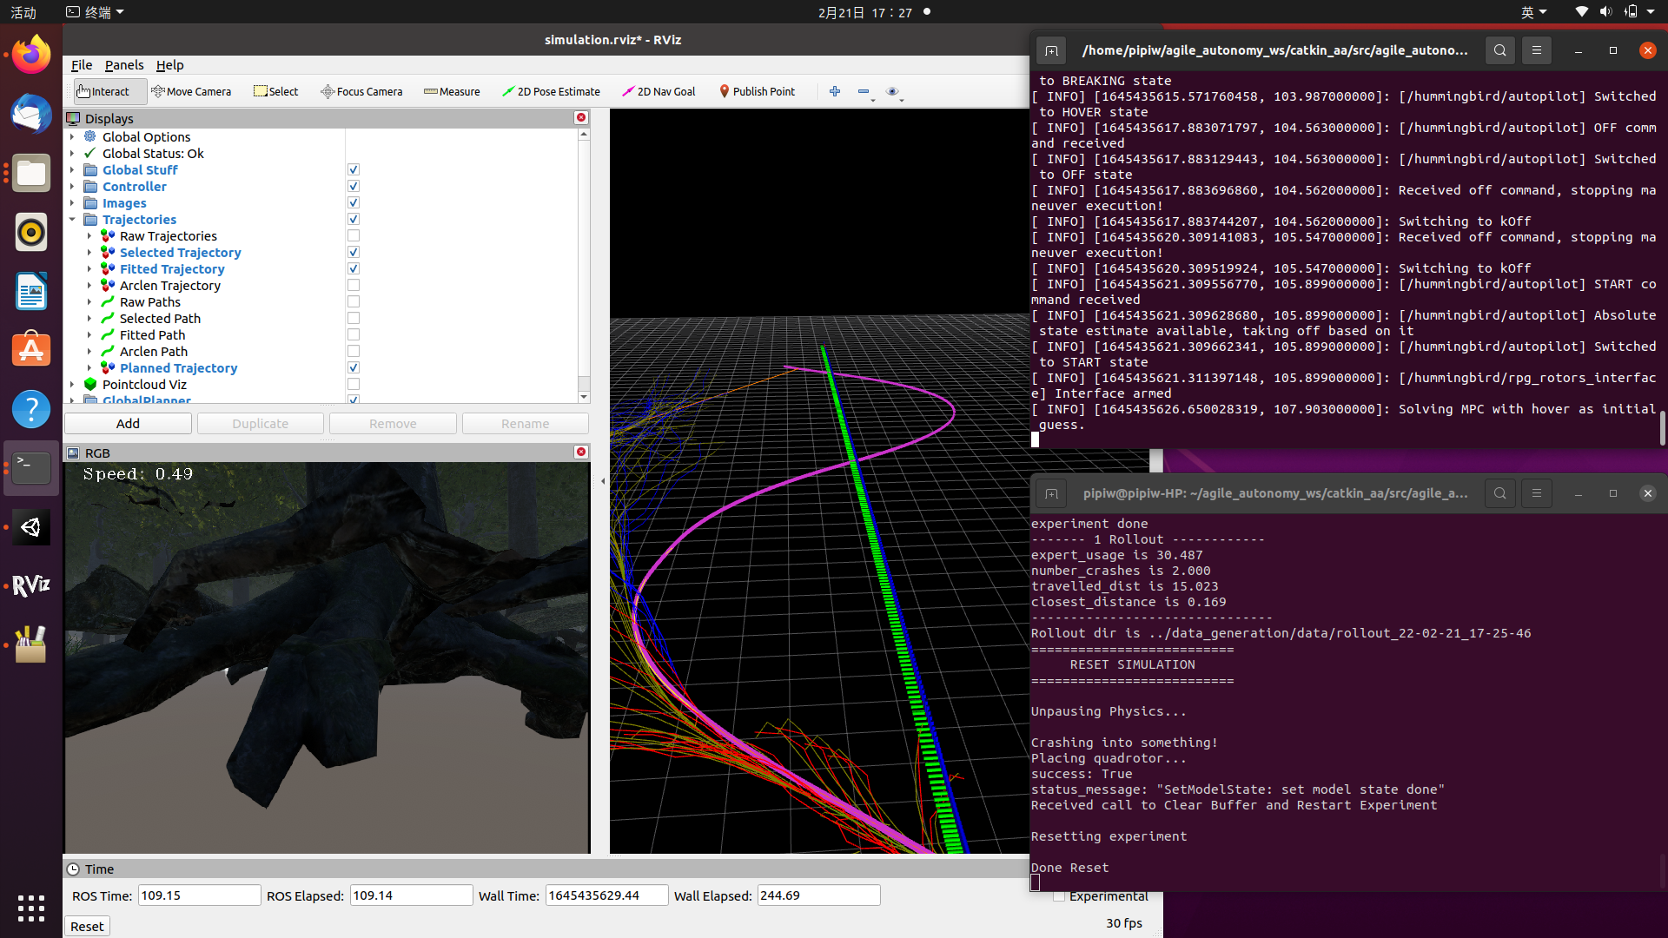
Task: Open the Panels menu
Action: pos(124,65)
